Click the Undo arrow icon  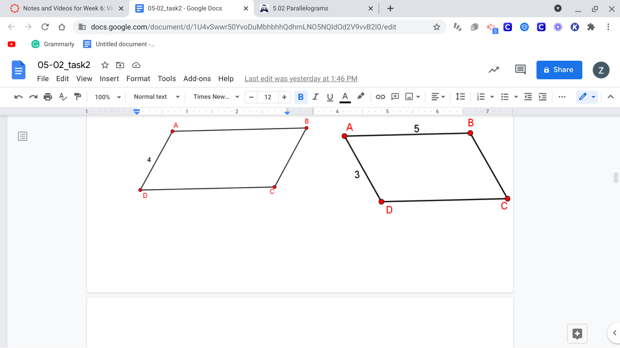tap(19, 97)
